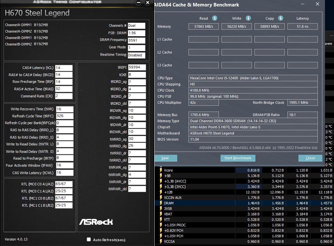Click Start Benchmark button
This screenshot has height=246, width=334.
pyautogui.click(x=238, y=158)
